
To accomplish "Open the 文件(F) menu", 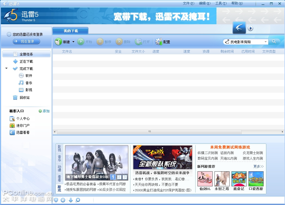I will click(189, 3).
